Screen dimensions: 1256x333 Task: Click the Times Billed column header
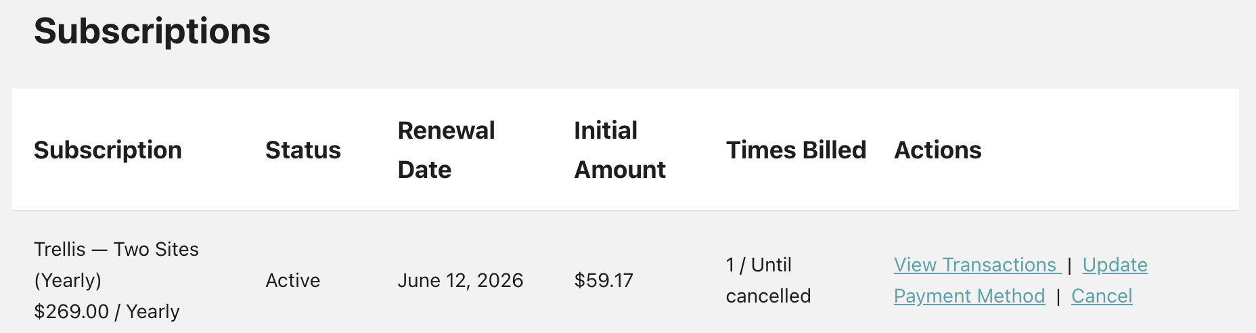(796, 150)
